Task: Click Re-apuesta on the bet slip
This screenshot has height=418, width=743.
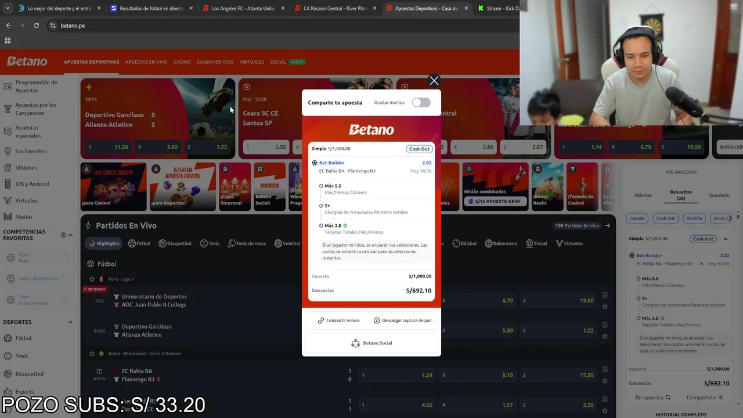Action: pos(653,398)
